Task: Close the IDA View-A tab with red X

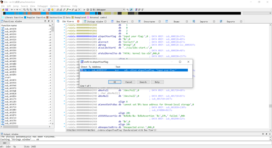Action: click(78, 21)
